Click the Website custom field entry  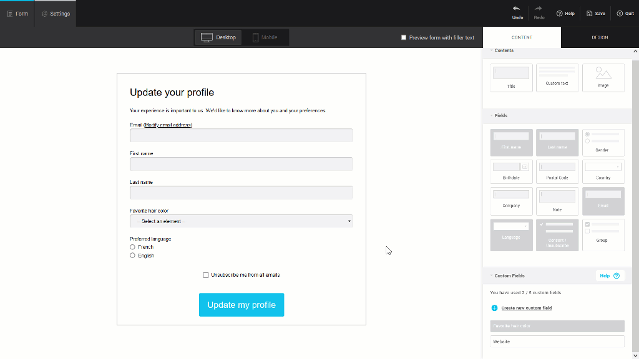557,341
